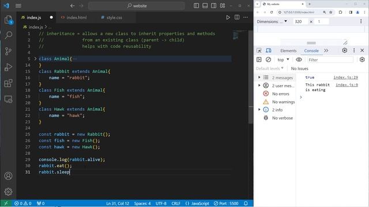Click the console Filter field

(x=330, y=60)
